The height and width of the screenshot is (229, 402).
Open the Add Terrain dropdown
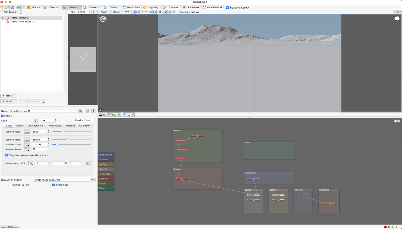pyautogui.click(x=11, y=12)
